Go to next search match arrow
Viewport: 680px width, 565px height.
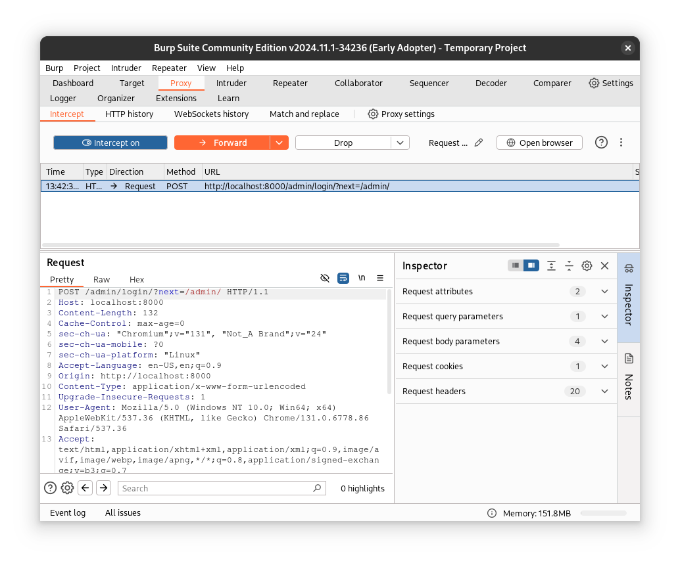pyautogui.click(x=104, y=488)
